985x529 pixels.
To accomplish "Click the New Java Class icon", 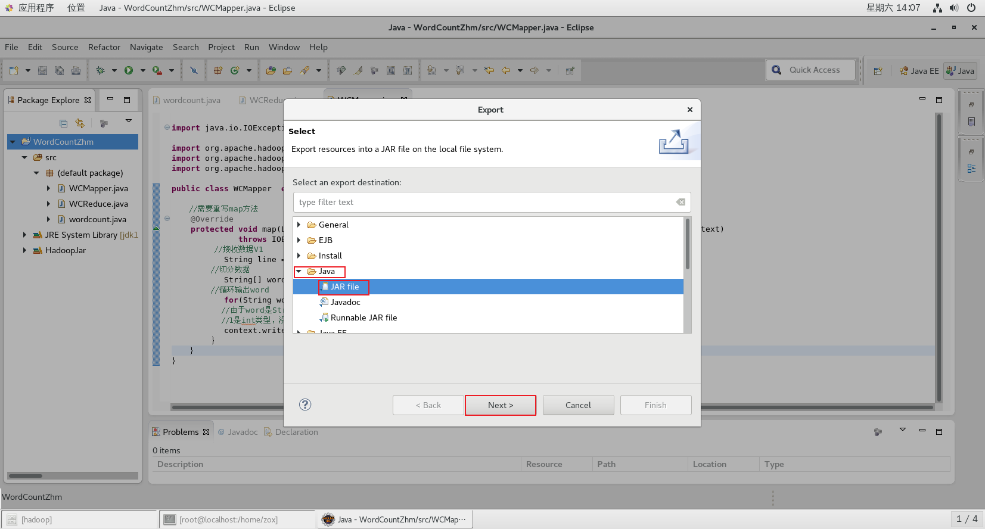I will click(x=235, y=70).
